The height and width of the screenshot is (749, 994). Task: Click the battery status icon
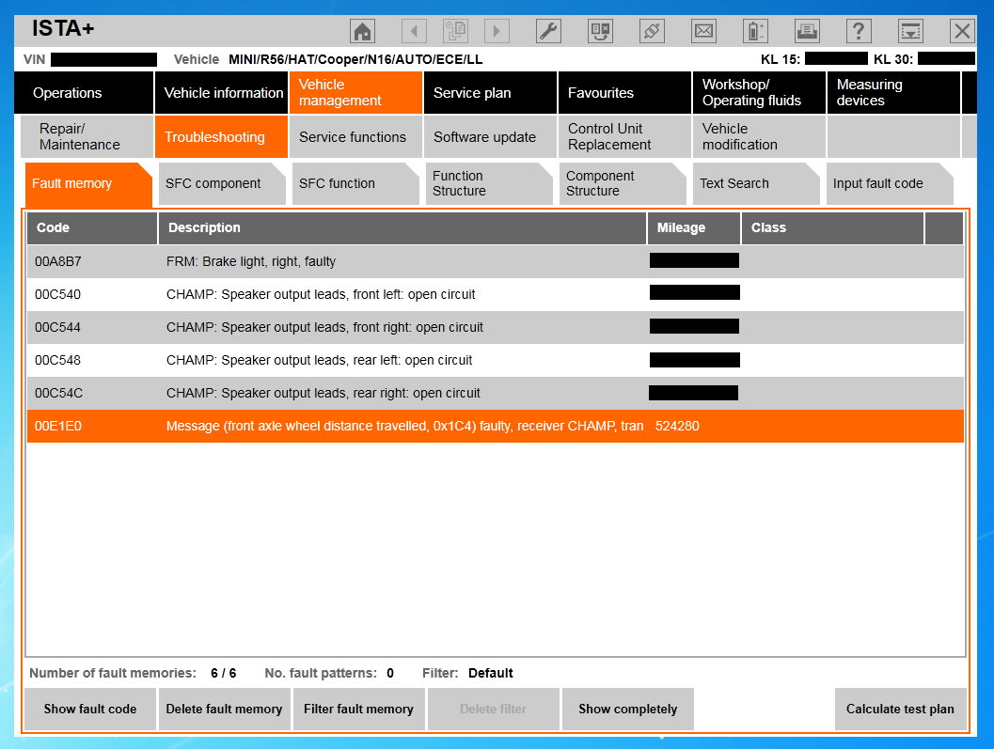pyautogui.click(x=755, y=31)
